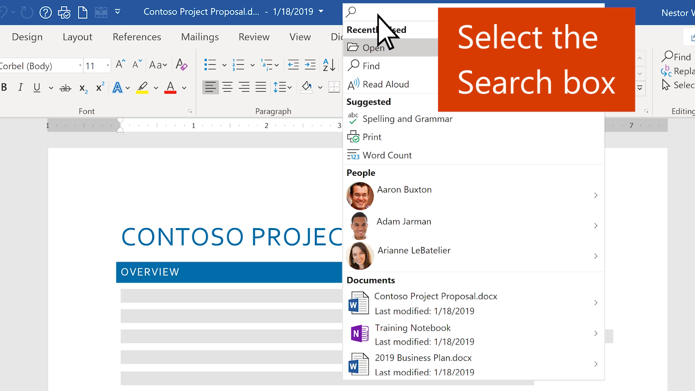Open the line spacing dropdown
The width and height of the screenshot is (695, 391).
tap(283, 87)
